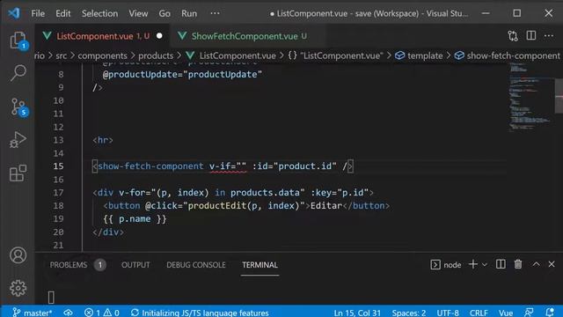The image size is (563, 317).
Task: Synchronize changes cloud icon in status bar
Action: pyautogui.click(x=69, y=313)
